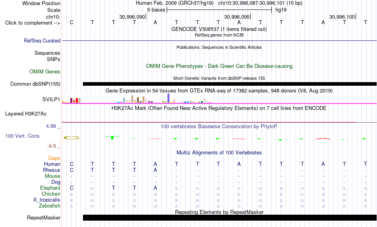Click the 'Click to complement -->' label
This screenshot has width=377, height=227.
point(33,23)
